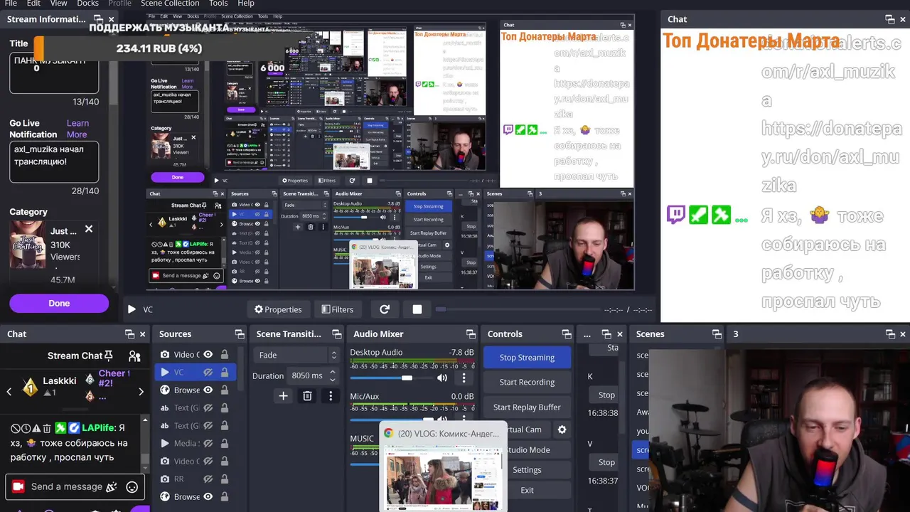The image size is (910, 512).
Task: Float the Controls dock
Action: pyautogui.click(x=566, y=334)
